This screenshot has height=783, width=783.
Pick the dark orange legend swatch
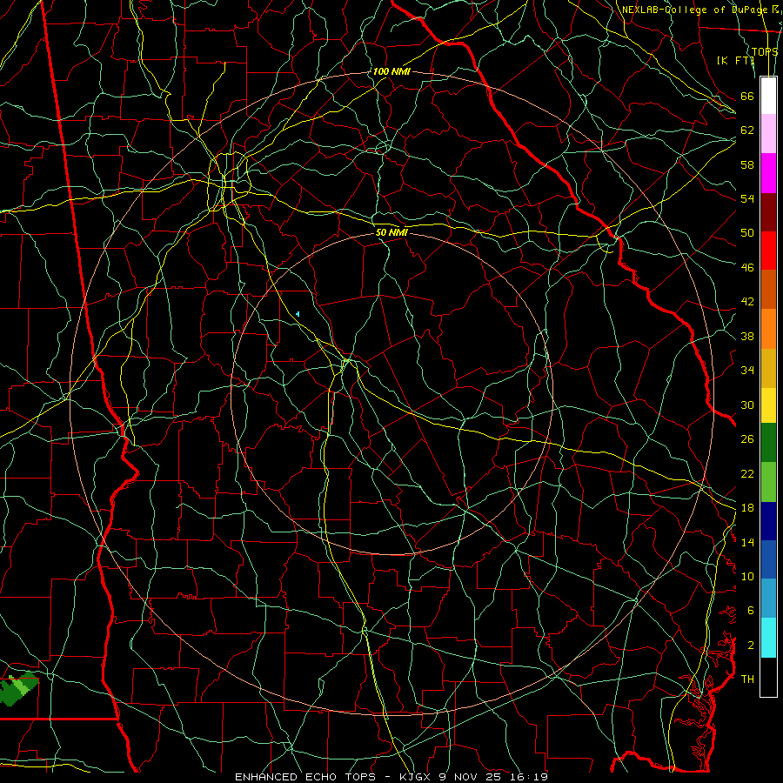[768, 289]
